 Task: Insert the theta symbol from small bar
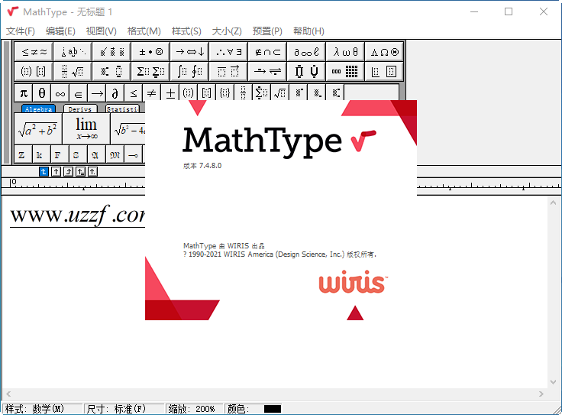42,93
